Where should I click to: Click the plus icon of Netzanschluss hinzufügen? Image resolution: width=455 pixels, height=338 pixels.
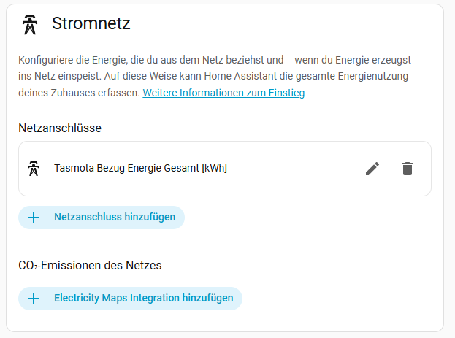34,218
